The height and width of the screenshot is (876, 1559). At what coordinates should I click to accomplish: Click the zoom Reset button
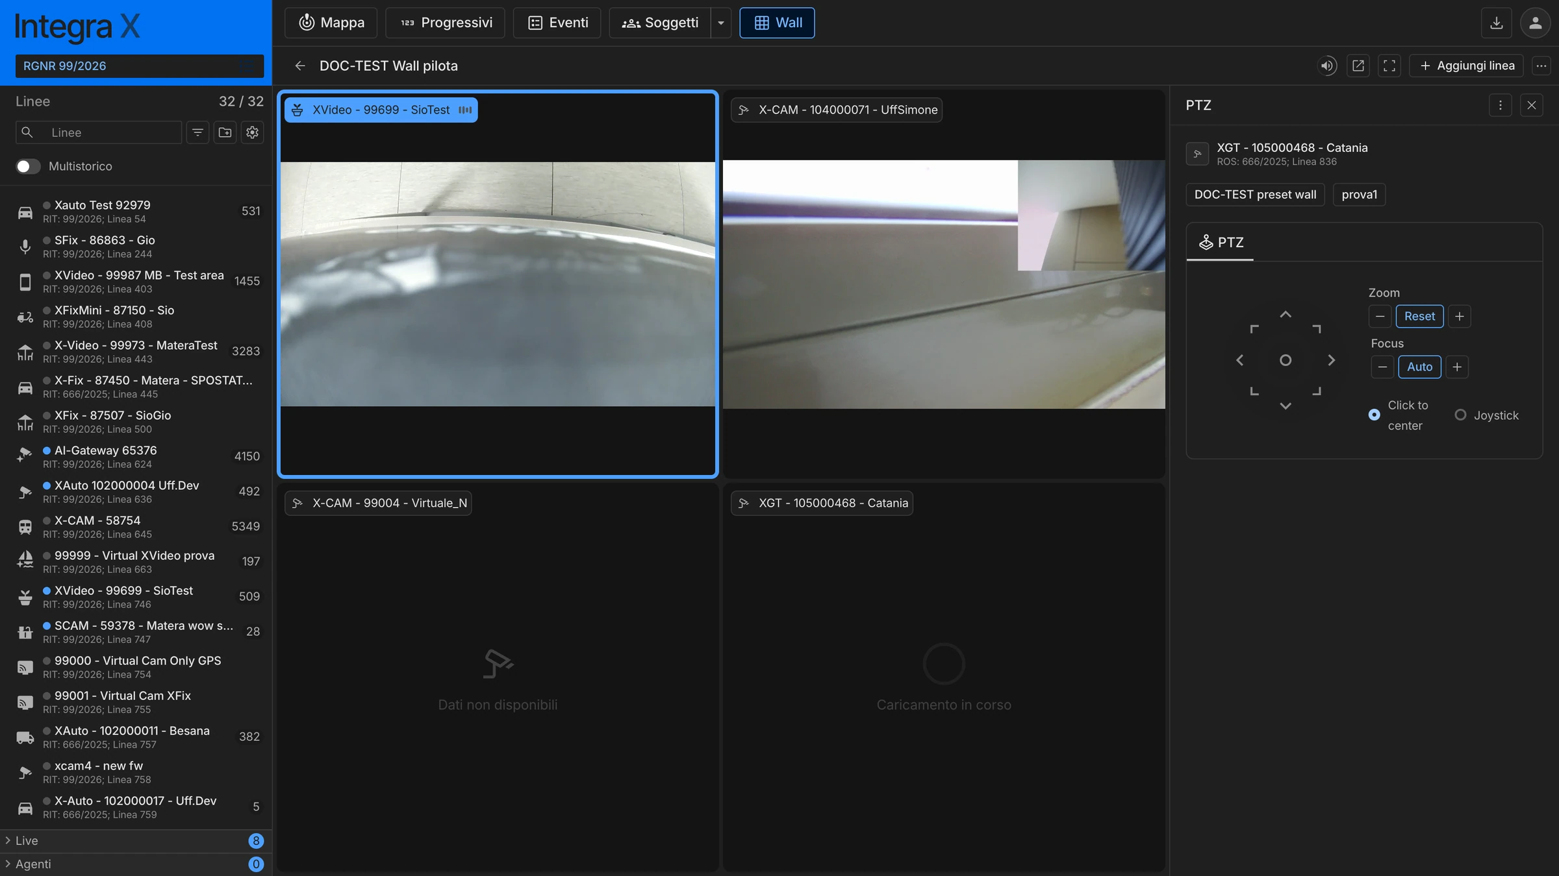(1419, 316)
